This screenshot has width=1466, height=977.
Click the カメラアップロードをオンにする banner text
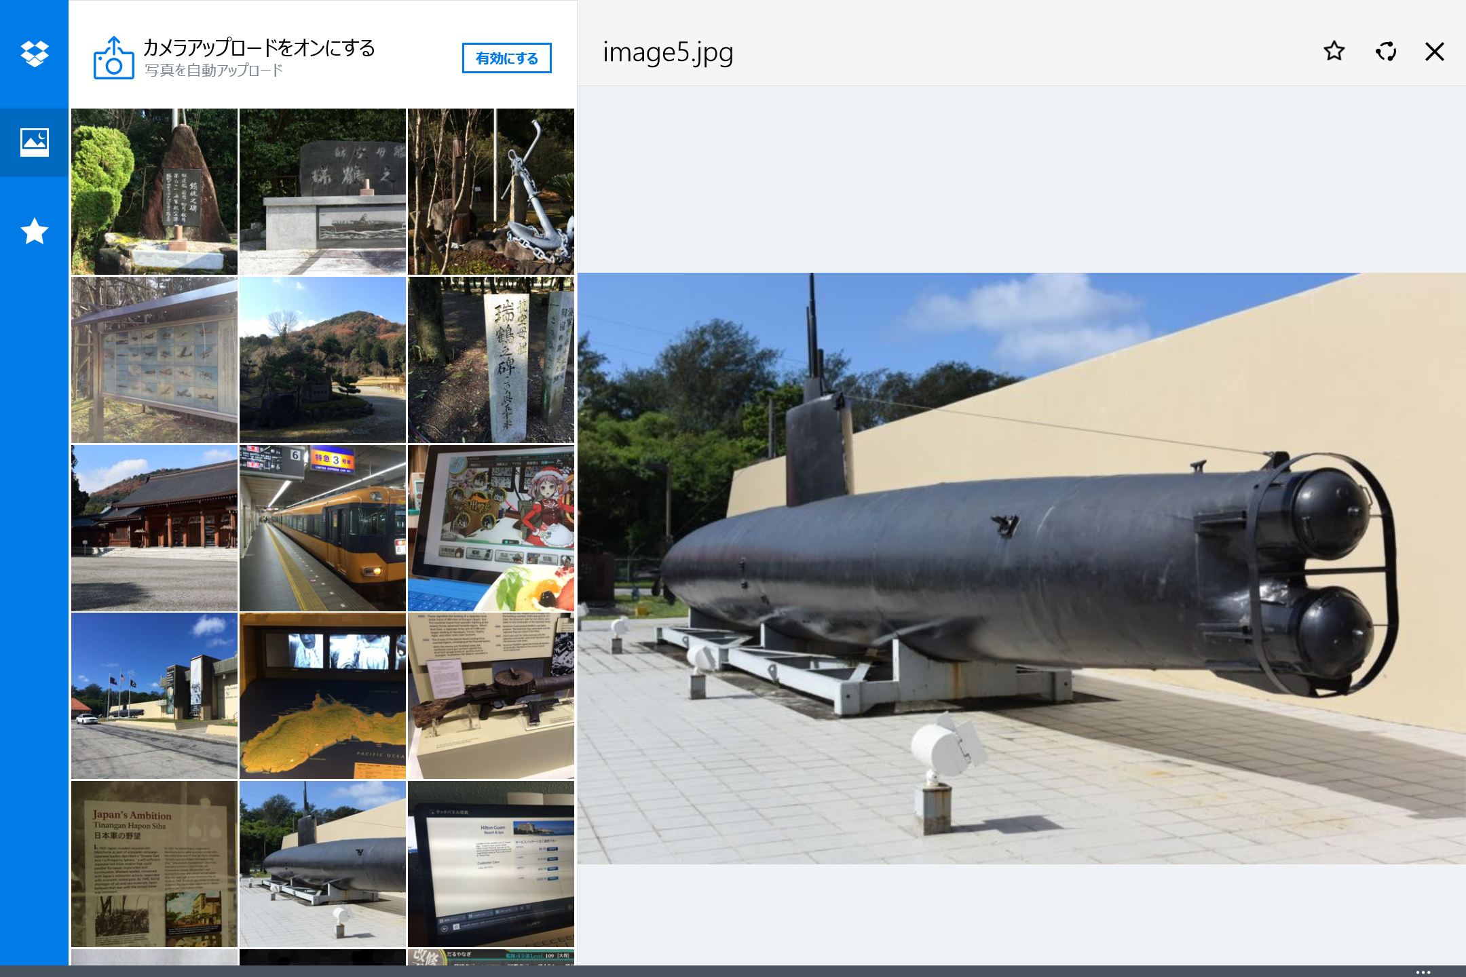[259, 48]
